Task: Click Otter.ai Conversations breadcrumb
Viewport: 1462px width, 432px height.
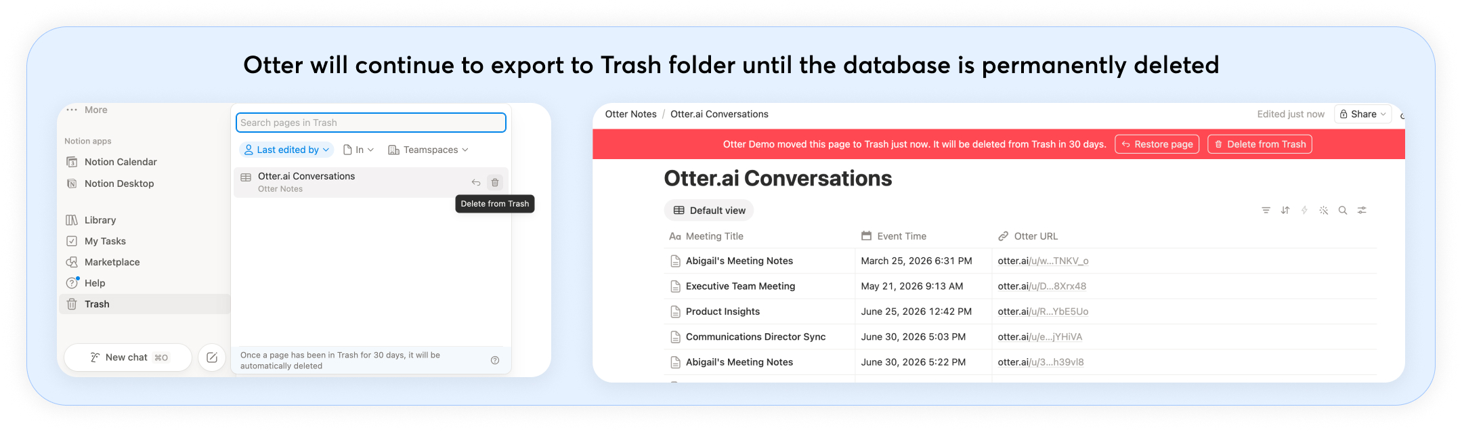Action: (x=719, y=114)
